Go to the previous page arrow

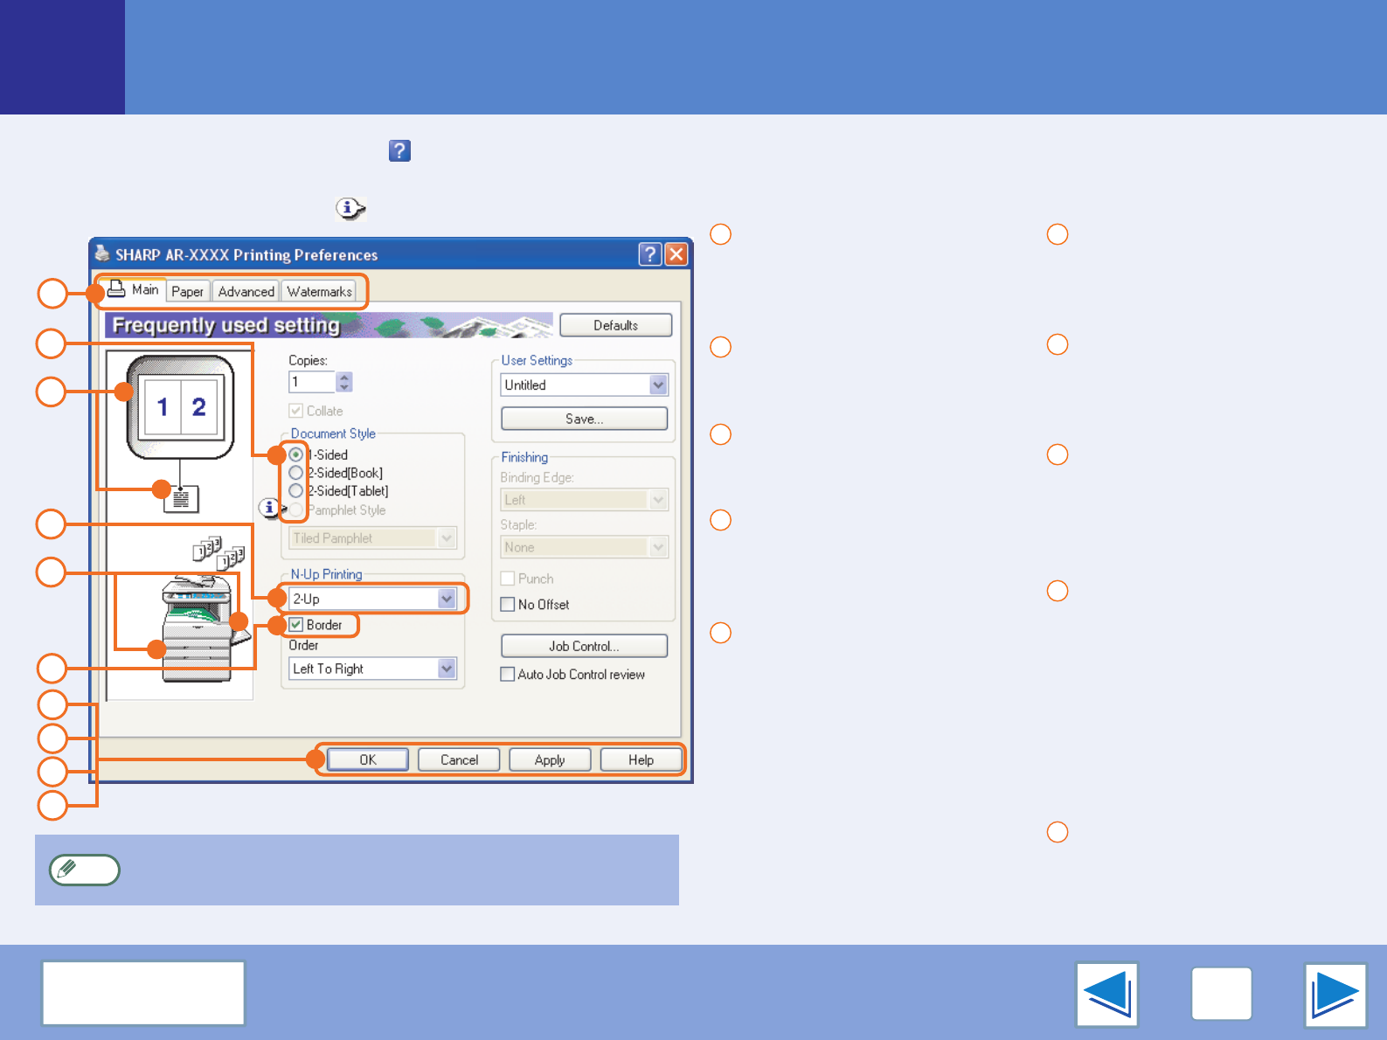[x=1107, y=995]
